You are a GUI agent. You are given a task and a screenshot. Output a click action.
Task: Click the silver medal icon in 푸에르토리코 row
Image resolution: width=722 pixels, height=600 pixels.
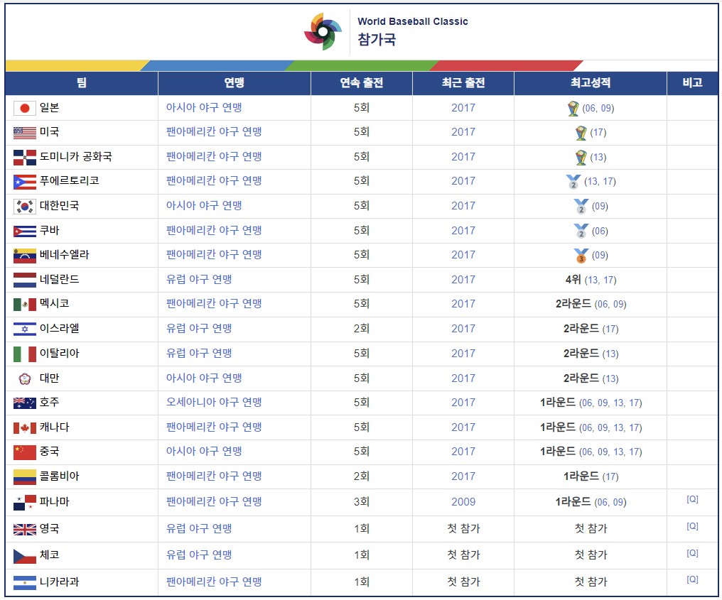[573, 182]
